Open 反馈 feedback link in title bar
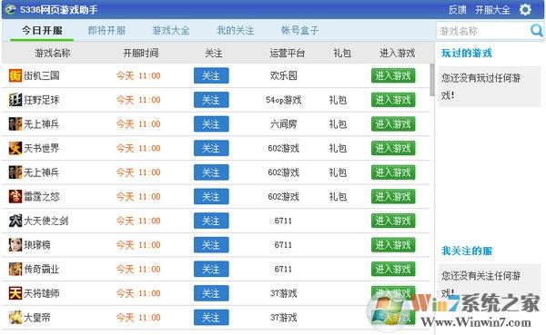 pyautogui.click(x=457, y=9)
